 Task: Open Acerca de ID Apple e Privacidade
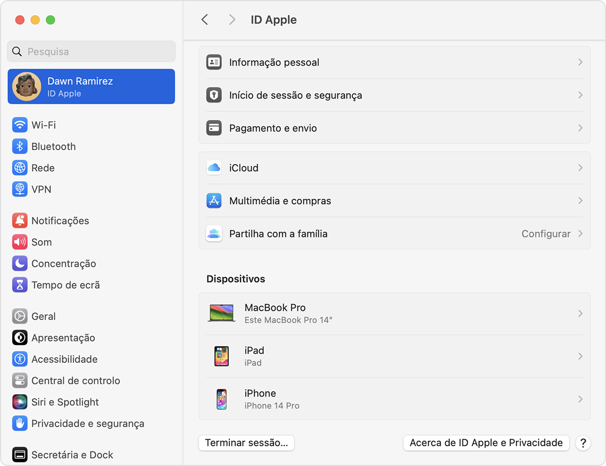[x=486, y=443]
